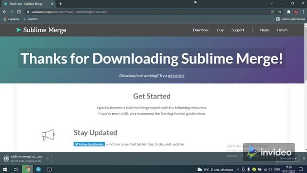Click the taskbar clock and date
The width and height of the screenshot is (307, 173).
point(289,169)
